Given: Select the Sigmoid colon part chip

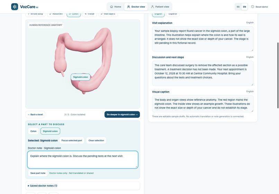Looking at the screenshot, I should coord(50,131).
